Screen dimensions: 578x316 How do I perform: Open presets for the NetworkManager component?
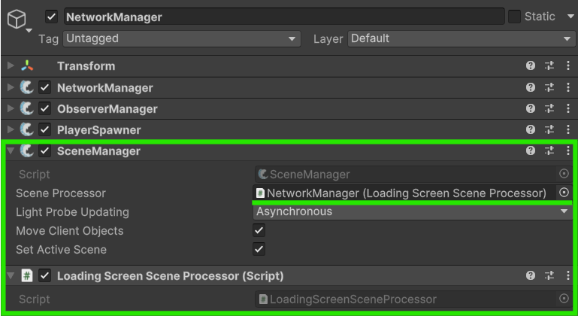point(549,87)
